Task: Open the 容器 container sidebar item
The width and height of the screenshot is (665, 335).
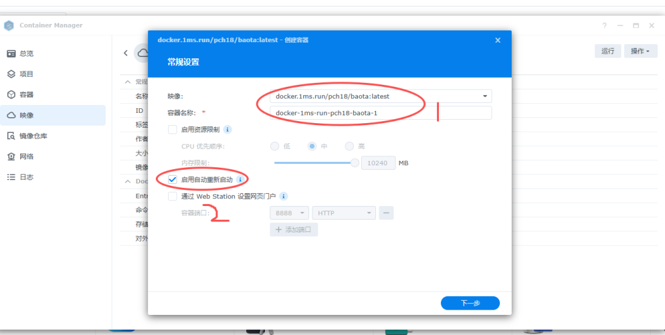Action: click(x=53, y=95)
